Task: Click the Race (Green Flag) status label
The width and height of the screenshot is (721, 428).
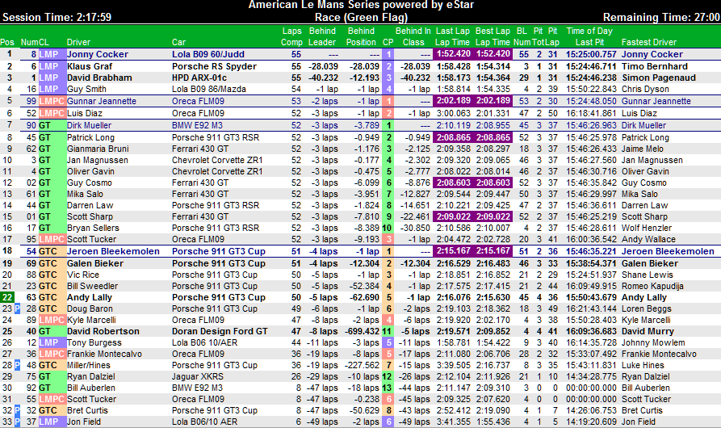Action: [360, 17]
